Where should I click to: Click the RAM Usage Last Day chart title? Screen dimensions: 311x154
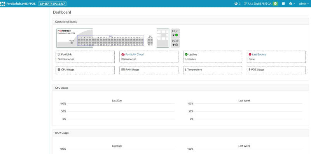click(117, 146)
